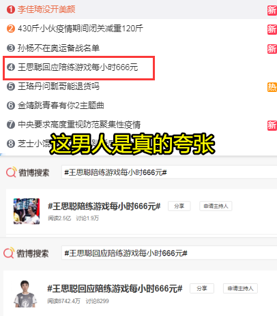The height and width of the screenshot is (316, 277).
Task: Open trending topic 李佳琦没开美颜
Action: pos(46,10)
